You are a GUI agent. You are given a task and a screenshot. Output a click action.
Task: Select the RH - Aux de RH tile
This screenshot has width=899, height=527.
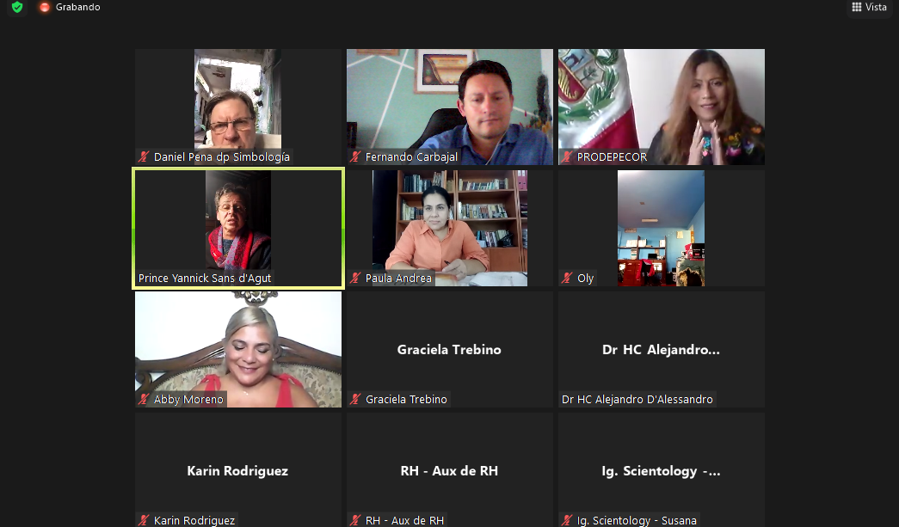[x=449, y=469]
